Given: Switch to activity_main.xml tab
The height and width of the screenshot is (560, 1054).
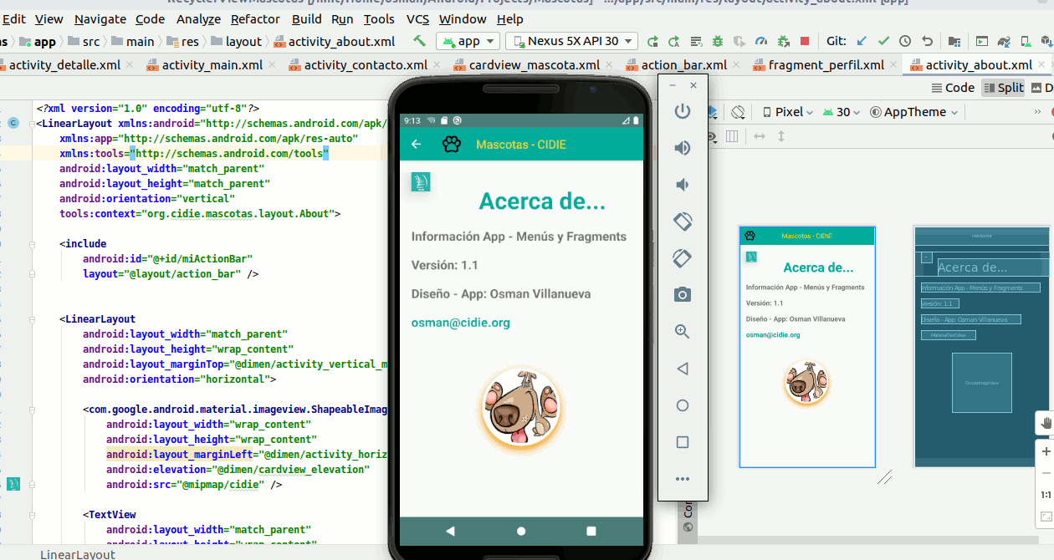Looking at the screenshot, I should (212, 64).
